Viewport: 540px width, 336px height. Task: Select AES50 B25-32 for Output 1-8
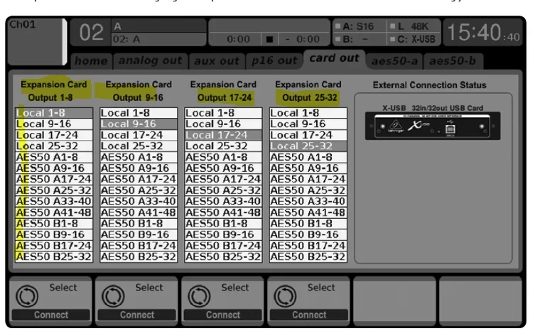pos(54,257)
